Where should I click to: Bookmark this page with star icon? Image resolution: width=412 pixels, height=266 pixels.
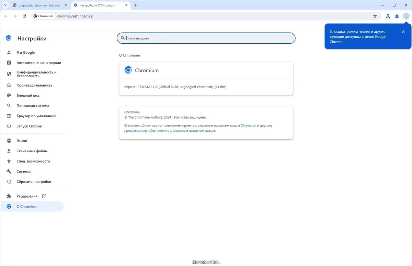(x=375, y=16)
